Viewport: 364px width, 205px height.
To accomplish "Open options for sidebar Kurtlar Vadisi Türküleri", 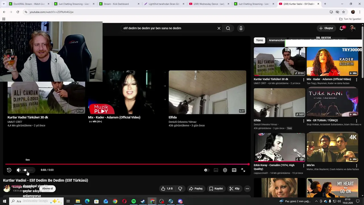I will tap(304, 80).
